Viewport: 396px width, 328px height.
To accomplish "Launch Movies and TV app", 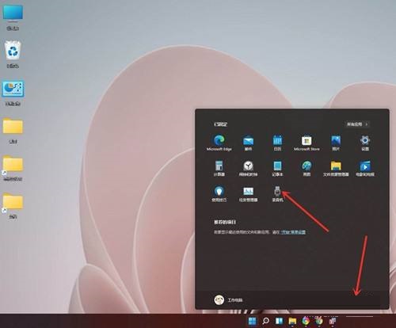I will click(365, 168).
